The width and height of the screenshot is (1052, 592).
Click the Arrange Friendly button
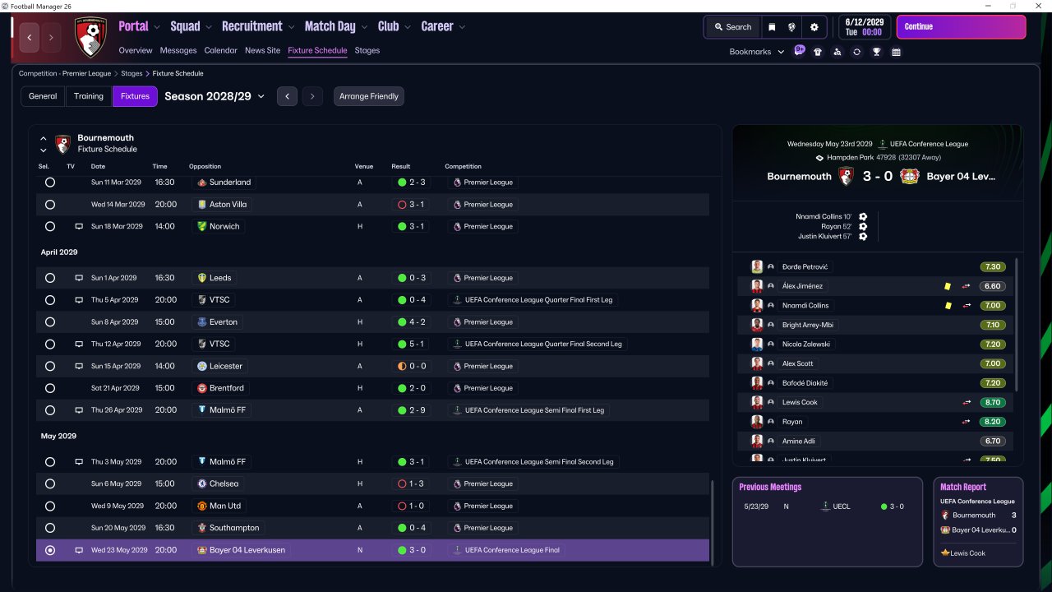pyautogui.click(x=369, y=96)
